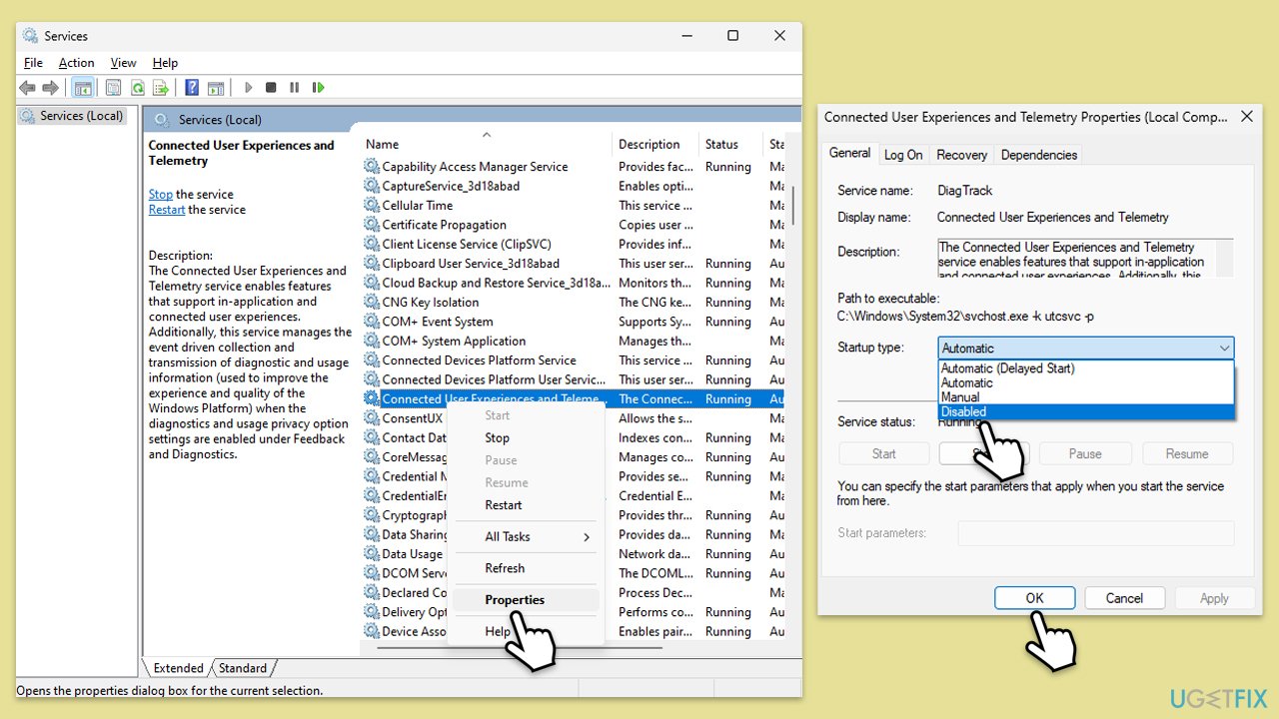Click gear icon beside Cellular Time
Screen dimensions: 1279x719
tap(372, 206)
